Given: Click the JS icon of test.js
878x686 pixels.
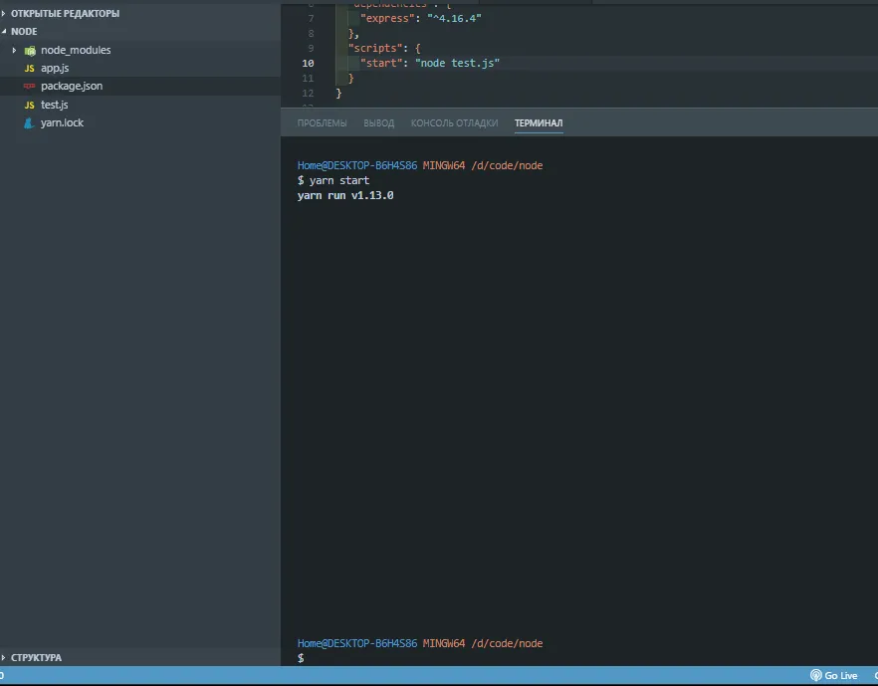Looking at the screenshot, I should pos(30,105).
